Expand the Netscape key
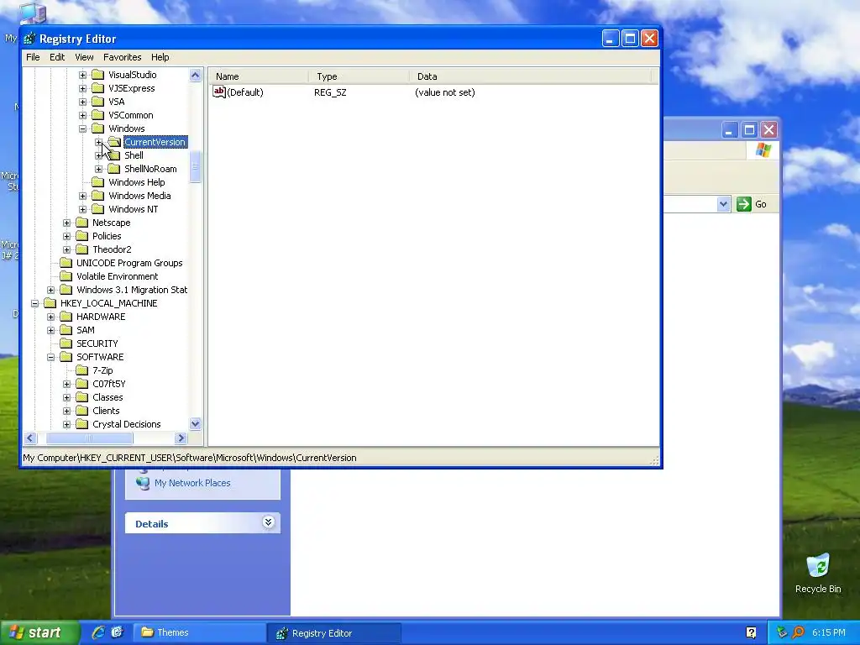 coord(66,223)
